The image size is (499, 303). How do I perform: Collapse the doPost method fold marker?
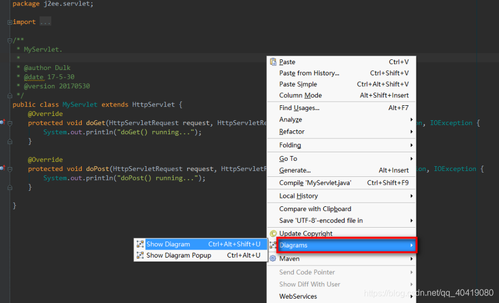tap(10, 169)
